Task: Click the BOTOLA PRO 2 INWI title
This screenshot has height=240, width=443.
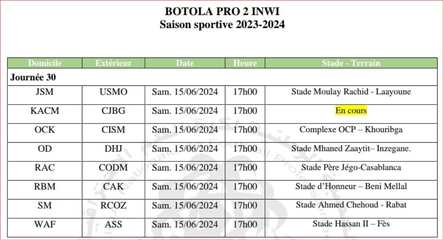Action: (222, 12)
